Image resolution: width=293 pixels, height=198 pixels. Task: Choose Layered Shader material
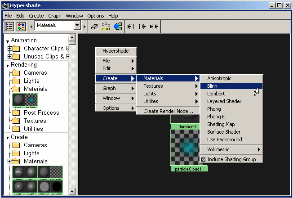[231, 101]
